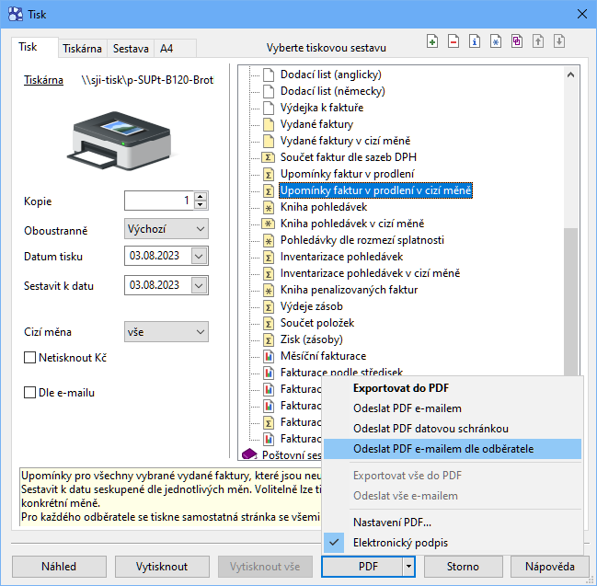Open report info with the blue i icon
This screenshot has height=586, width=597.
pyautogui.click(x=475, y=41)
